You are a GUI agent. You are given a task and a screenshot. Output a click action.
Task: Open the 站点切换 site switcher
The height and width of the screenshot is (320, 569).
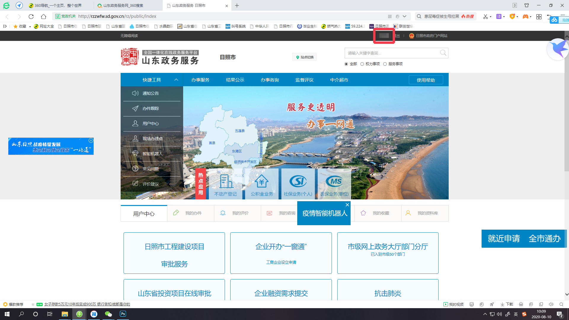coord(304,57)
